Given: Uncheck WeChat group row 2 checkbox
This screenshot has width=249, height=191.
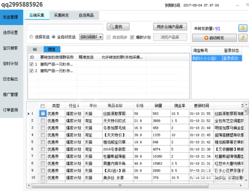Looking at the screenshot, I should pos(31,71).
